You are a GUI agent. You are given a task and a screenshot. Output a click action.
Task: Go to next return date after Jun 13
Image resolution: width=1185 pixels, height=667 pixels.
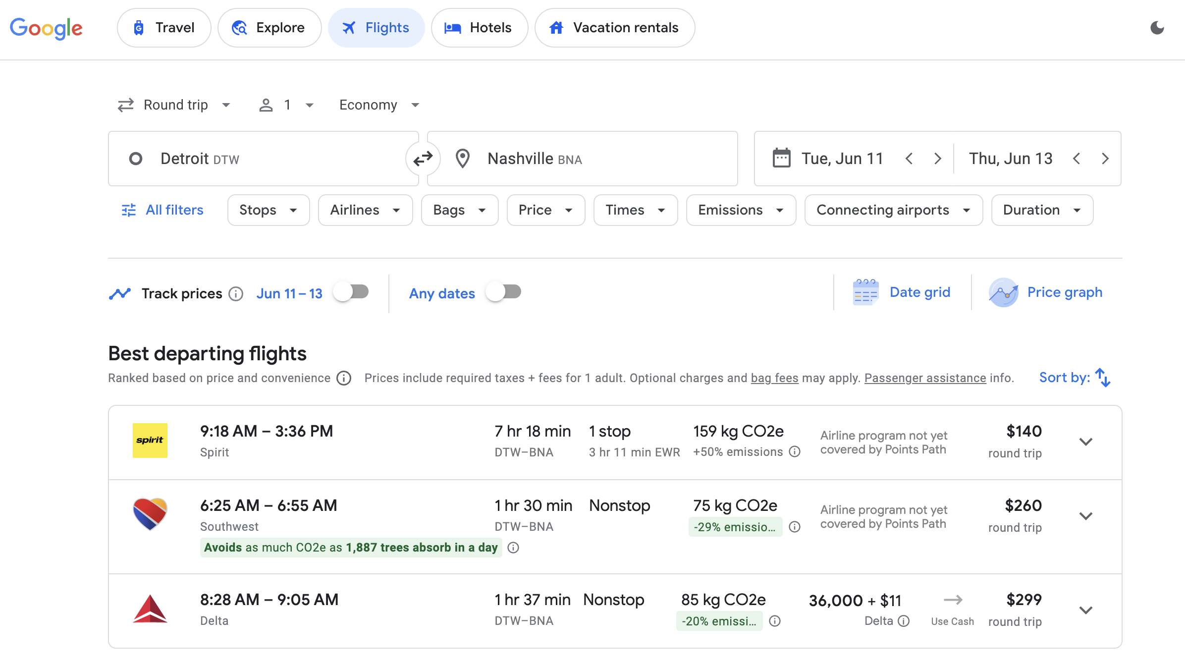click(x=1105, y=159)
